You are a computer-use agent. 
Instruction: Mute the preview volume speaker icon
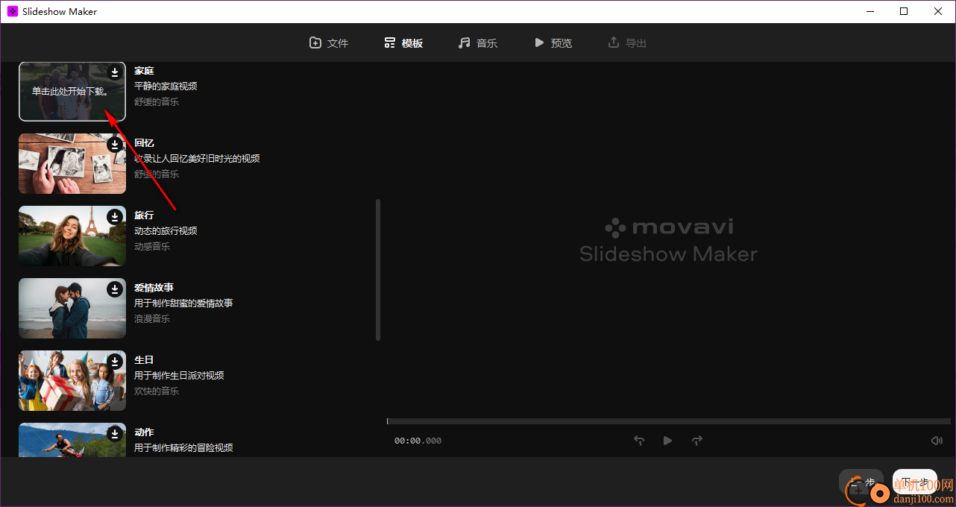pyautogui.click(x=937, y=441)
